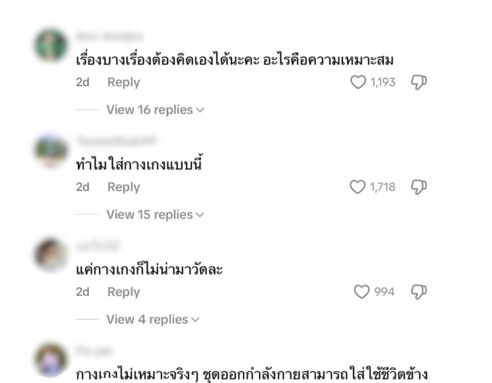Open blurred username above 1,718-like comment
Image resolution: width=492 pixels, height=383 pixels.
(116, 140)
